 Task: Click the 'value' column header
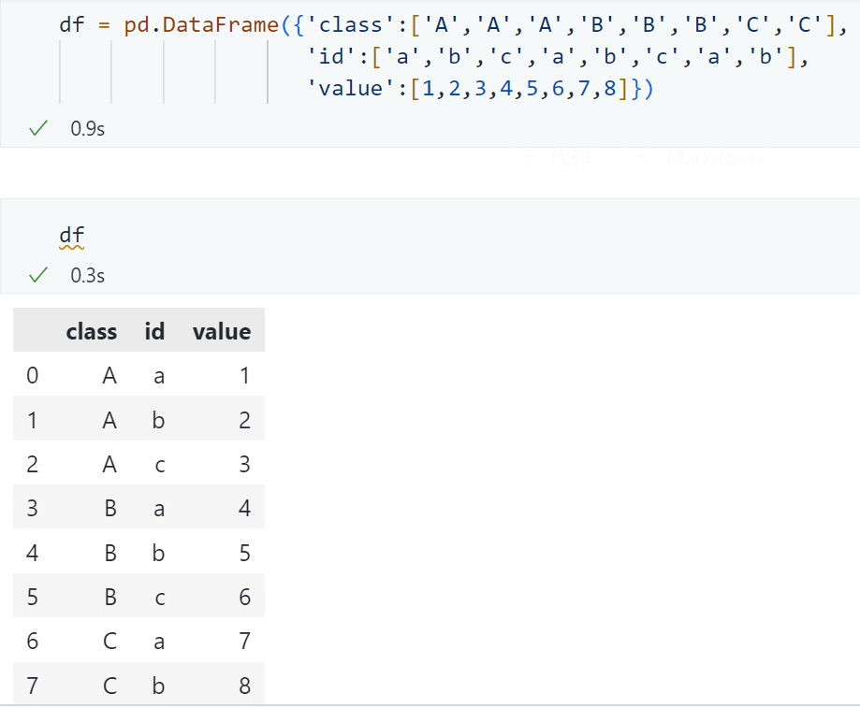tap(222, 331)
